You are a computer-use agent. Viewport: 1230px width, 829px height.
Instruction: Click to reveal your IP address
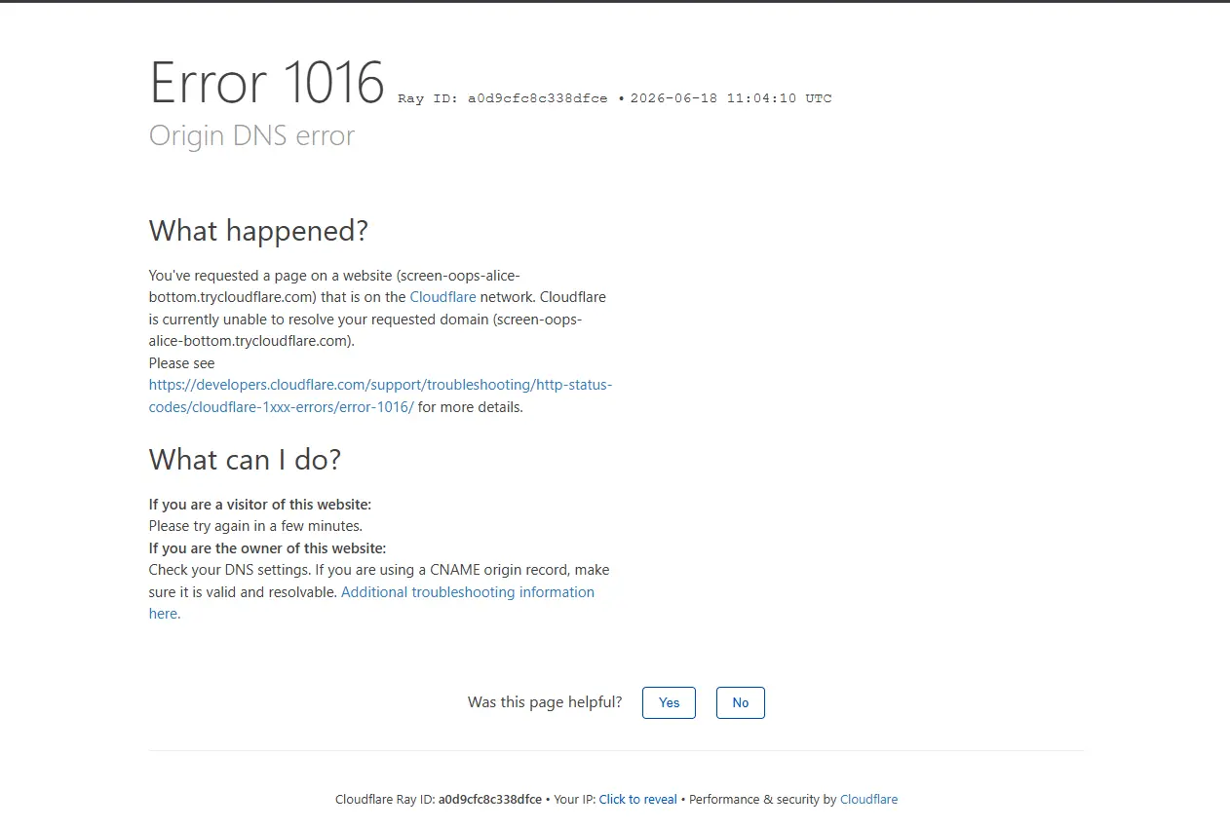point(637,800)
